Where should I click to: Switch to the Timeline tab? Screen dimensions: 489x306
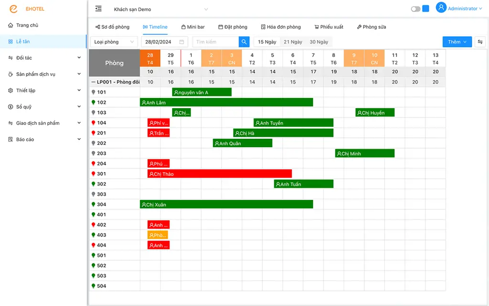click(x=155, y=27)
